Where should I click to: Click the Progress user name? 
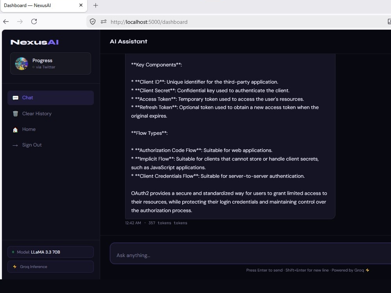coord(42,61)
